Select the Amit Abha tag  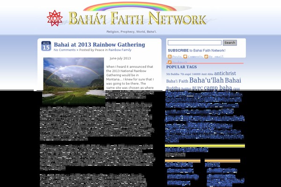point(207,74)
